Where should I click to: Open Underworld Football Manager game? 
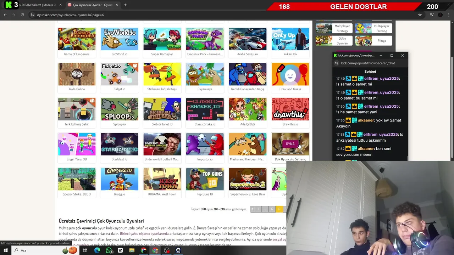162,144
